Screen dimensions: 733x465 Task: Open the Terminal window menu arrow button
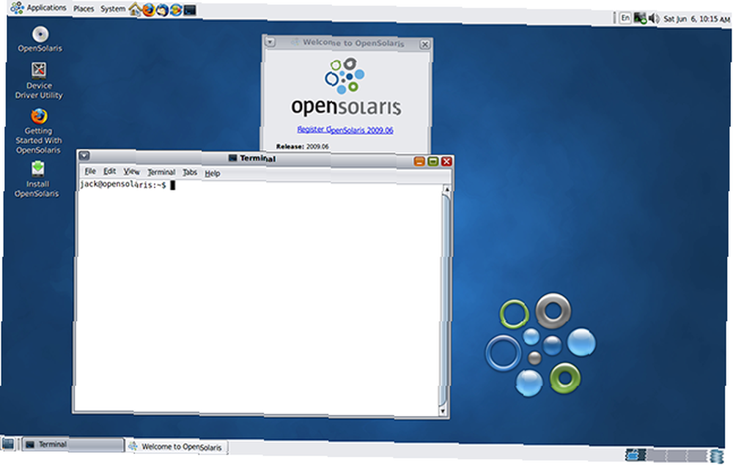(x=84, y=155)
